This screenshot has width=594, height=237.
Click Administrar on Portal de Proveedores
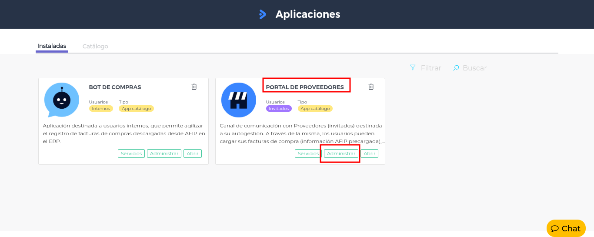point(341,154)
